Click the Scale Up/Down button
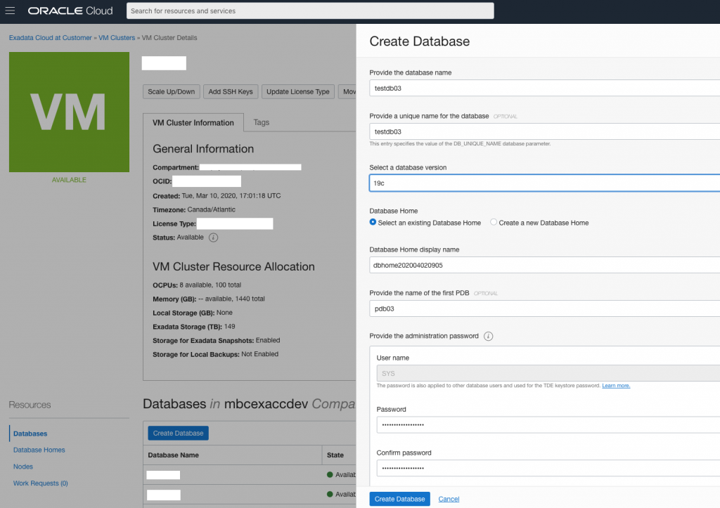Screen dimensions: 720x508 (x=171, y=92)
